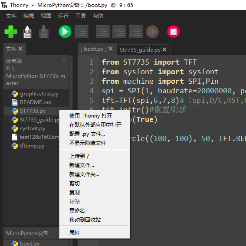Click the Step into icon

point(119,32)
